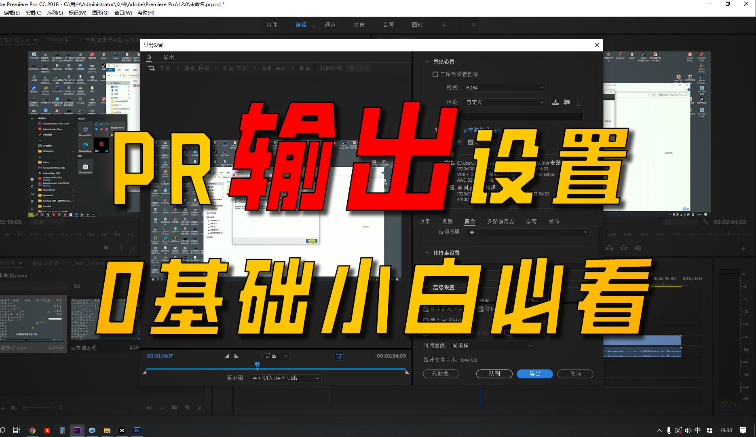The width and height of the screenshot is (756, 437).
Task: Toggle aspect ratio correction icon
Action: click(339, 356)
